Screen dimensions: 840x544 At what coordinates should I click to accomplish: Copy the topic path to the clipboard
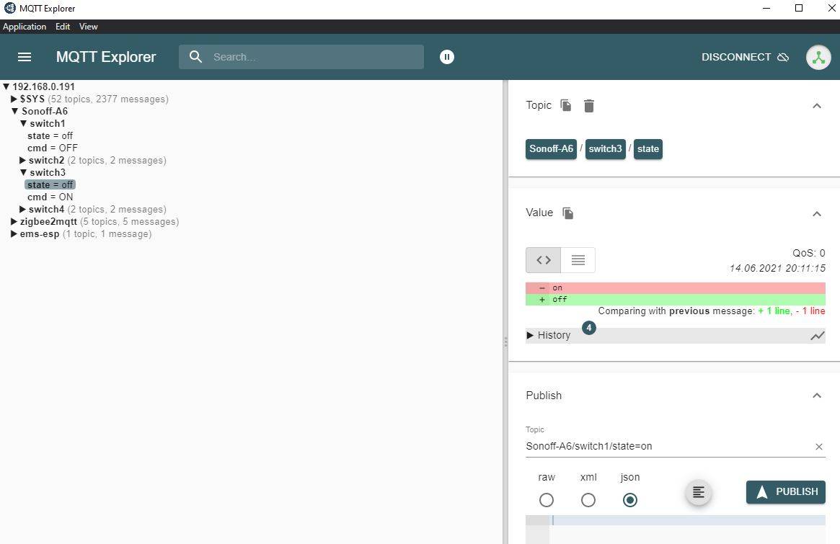pyautogui.click(x=566, y=105)
